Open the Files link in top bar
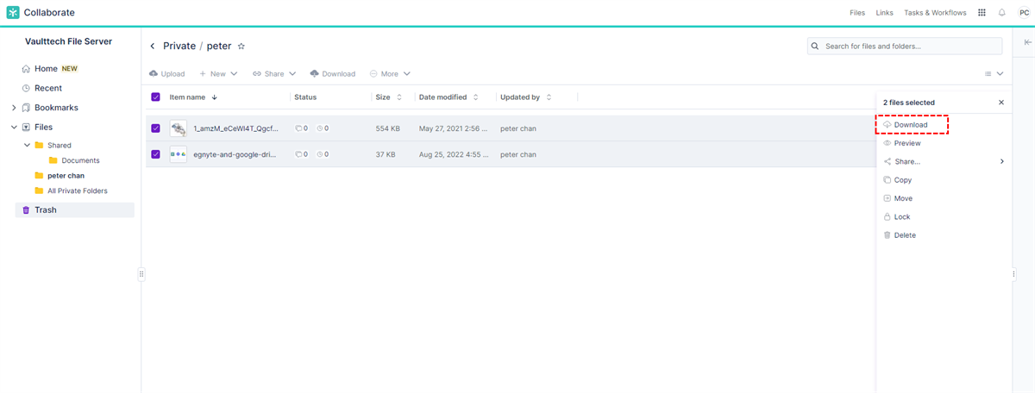The height and width of the screenshot is (393, 1035). 857,13
